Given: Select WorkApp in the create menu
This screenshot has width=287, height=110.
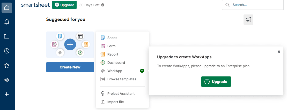Looking at the screenshot, I should [x=122, y=71].
